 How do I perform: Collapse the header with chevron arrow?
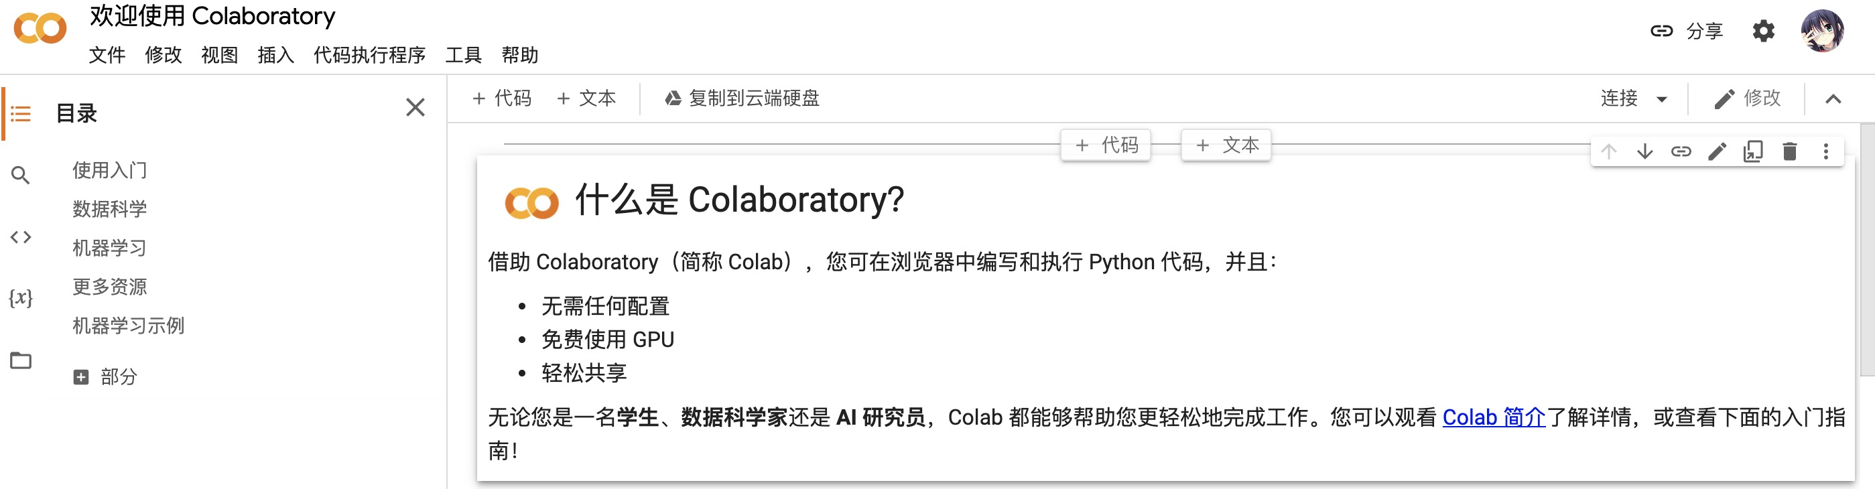click(1833, 99)
